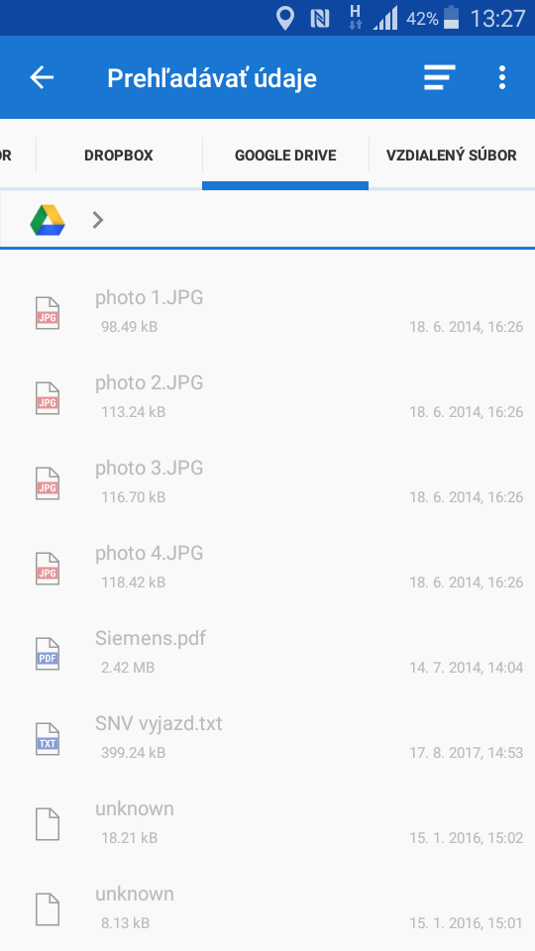Viewport: 535px width, 951px height.
Task: Select the 8.13 kB unknown file
Action: coord(267,908)
